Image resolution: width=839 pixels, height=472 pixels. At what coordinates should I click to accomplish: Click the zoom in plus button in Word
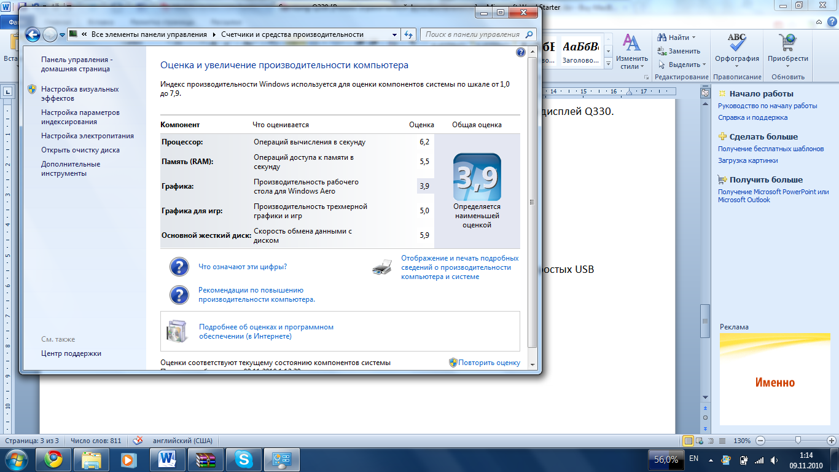[832, 441]
